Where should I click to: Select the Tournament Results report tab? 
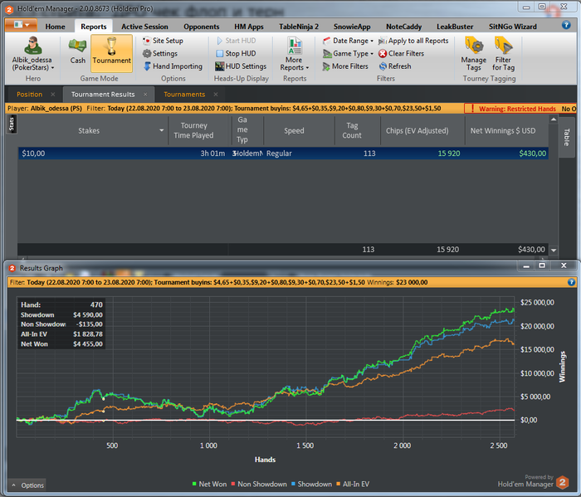[103, 95]
